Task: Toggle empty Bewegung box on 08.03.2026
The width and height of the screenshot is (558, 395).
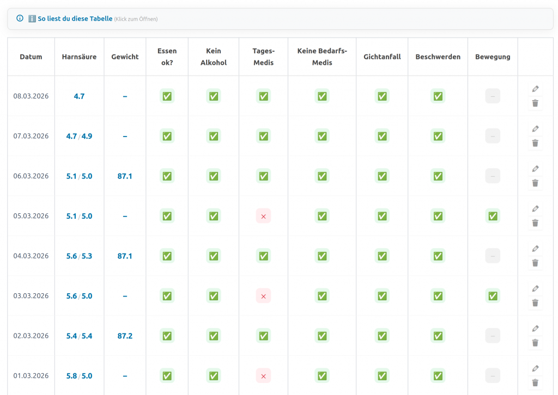Action: point(493,96)
